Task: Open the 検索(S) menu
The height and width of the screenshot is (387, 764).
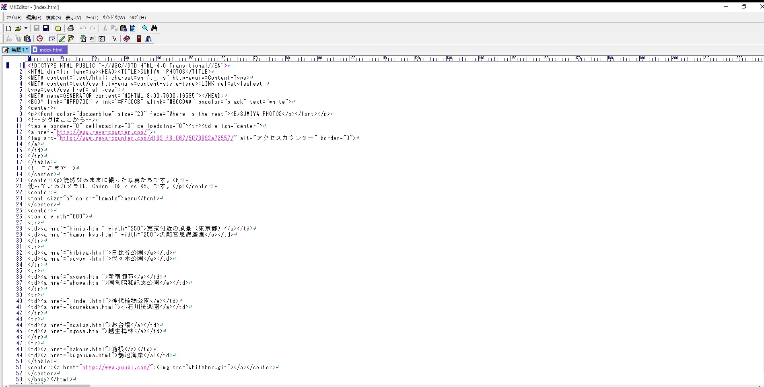Action: [x=53, y=18]
